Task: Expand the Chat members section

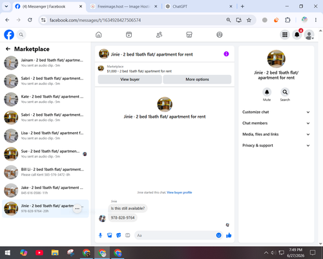Action: [276, 123]
